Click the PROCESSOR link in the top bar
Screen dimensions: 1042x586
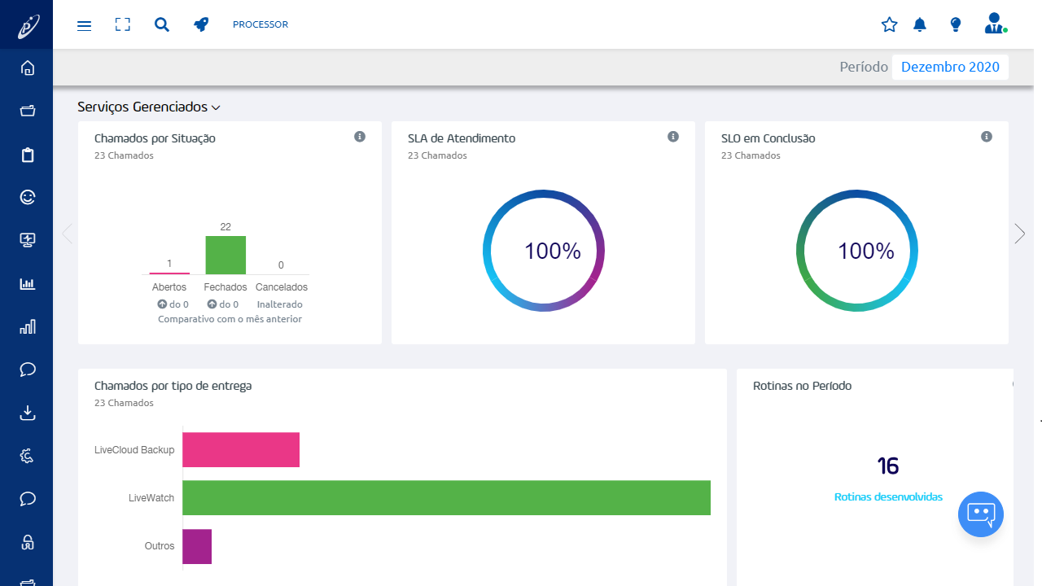260,24
